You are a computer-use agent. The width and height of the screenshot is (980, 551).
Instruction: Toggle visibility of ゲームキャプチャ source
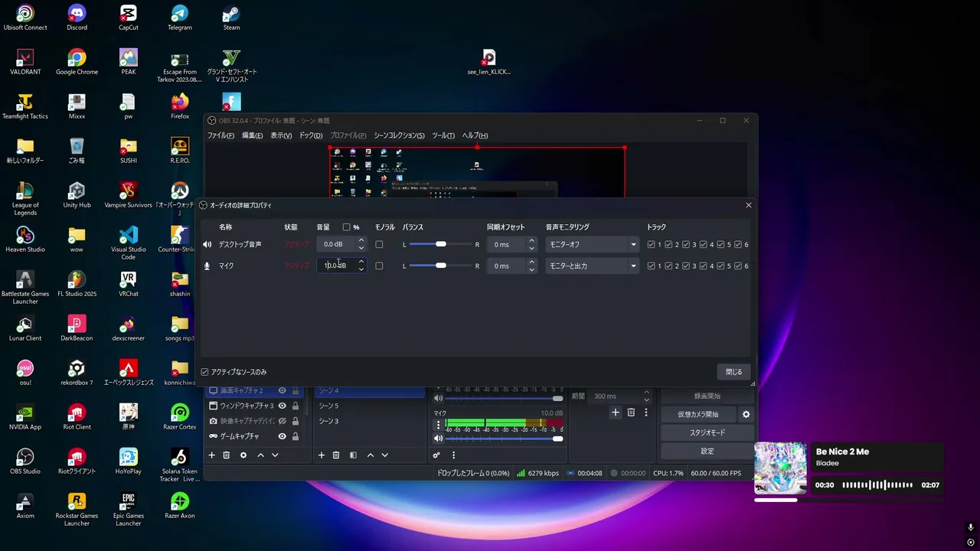(282, 436)
